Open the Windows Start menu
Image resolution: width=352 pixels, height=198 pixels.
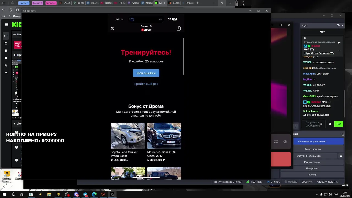tap(4, 194)
